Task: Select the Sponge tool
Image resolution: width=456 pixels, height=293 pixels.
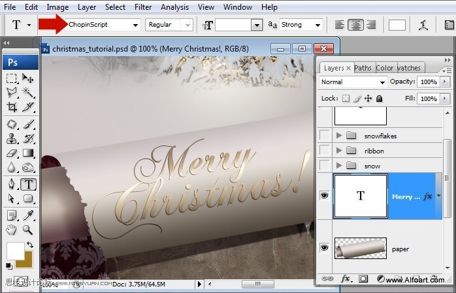Action: pos(28,167)
